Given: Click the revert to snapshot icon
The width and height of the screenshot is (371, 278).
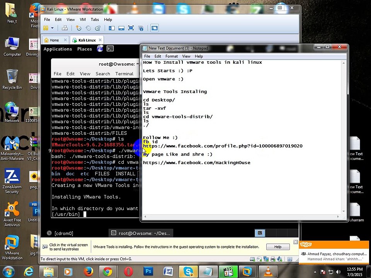Looking at the screenshot, I should tap(88, 28).
